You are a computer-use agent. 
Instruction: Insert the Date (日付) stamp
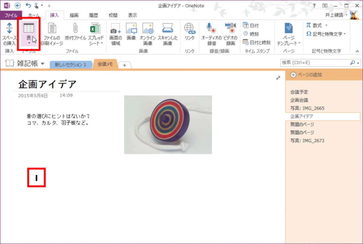click(251, 26)
